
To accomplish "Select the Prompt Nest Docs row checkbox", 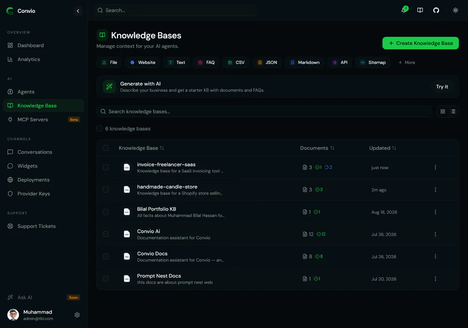I will [x=106, y=279].
